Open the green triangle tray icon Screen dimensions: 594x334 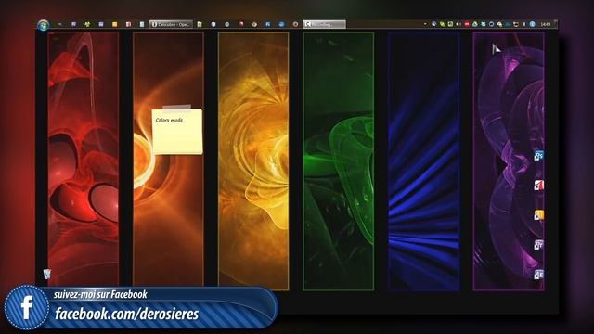pos(474,24)
